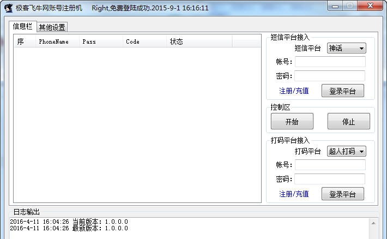Click the application avatar icon in title bar

click(x=8, y=8)
